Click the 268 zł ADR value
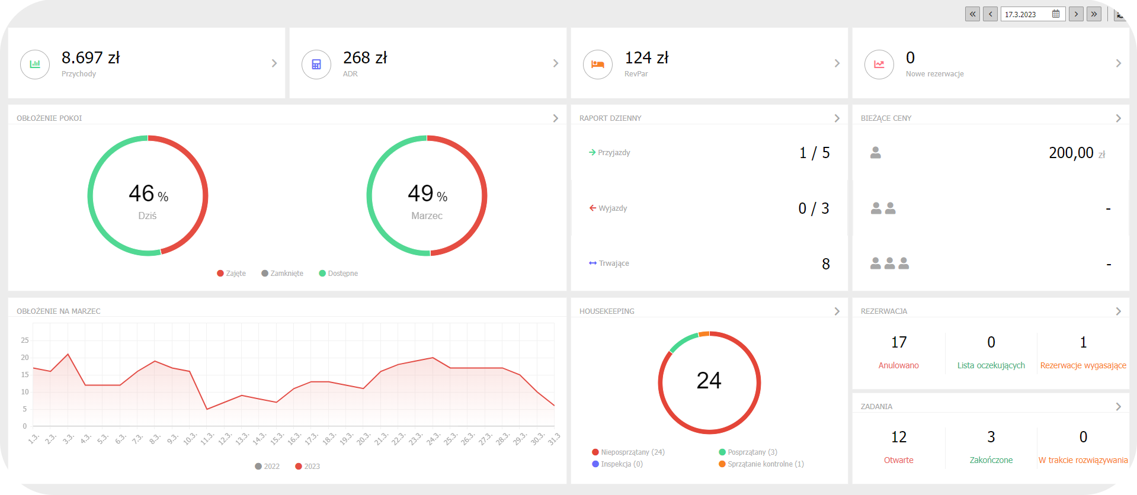The height and width of the screenshot is (495, 1137). coord(365,57)
